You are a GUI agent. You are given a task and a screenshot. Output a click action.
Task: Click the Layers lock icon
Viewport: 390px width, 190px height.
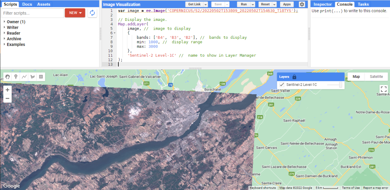[x=294, y=76]
